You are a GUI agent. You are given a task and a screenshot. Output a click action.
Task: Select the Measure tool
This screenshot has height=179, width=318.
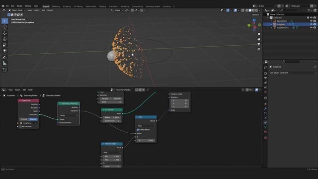pos(4,64)
